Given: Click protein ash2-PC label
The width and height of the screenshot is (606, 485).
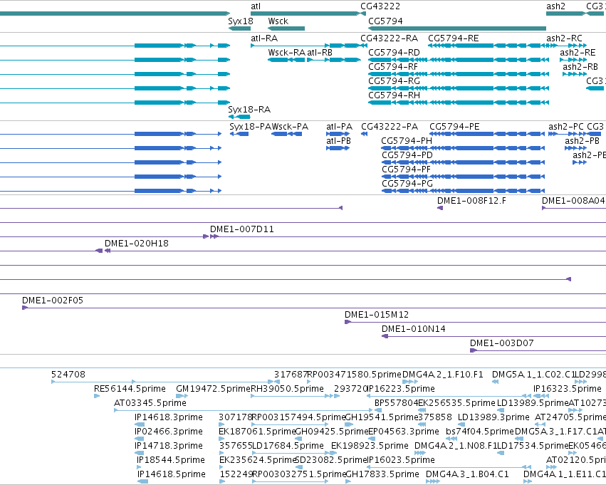Looking at the screenshot, I should (x=566, y=127).
